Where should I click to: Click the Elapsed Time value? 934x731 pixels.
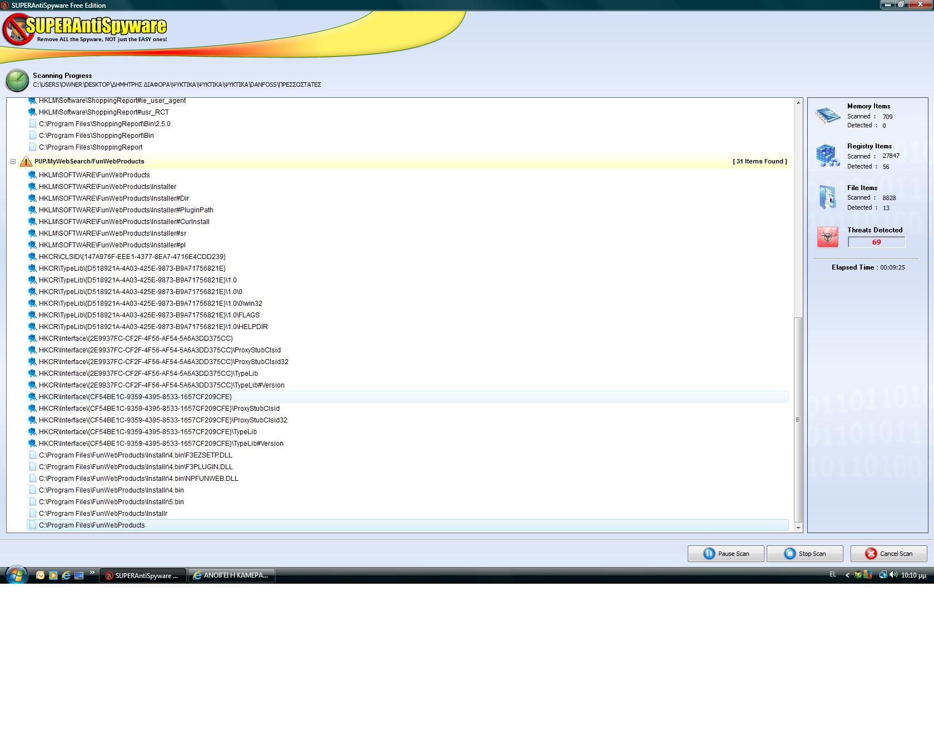coord(892,267)
